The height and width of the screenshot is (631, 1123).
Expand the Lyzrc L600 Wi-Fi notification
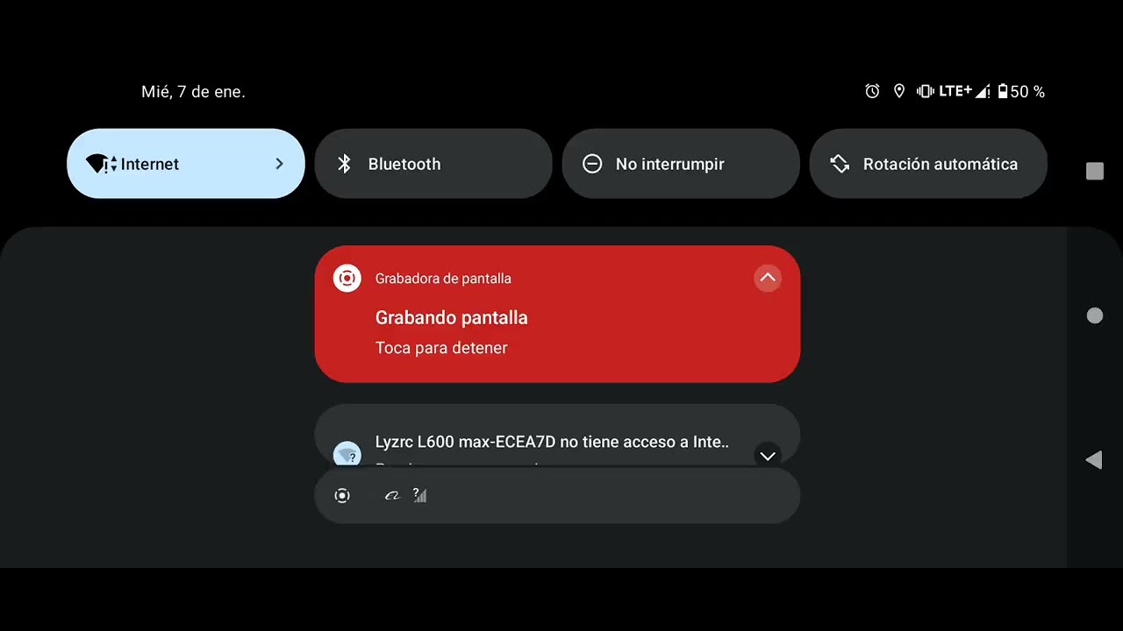[768, 456]
